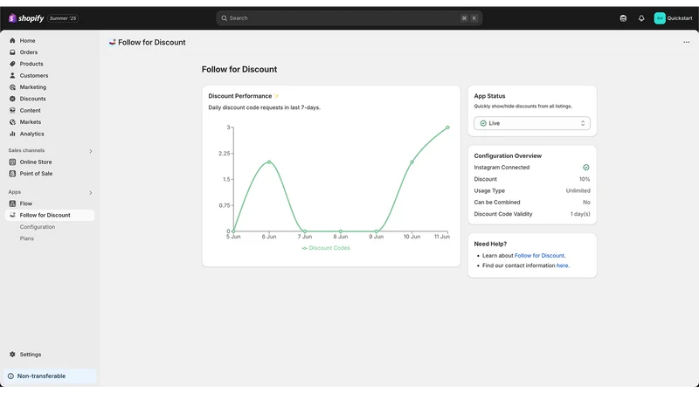Open Customers in the sidebar
This screenshot has height=393, width=699.
click(34, 75)
